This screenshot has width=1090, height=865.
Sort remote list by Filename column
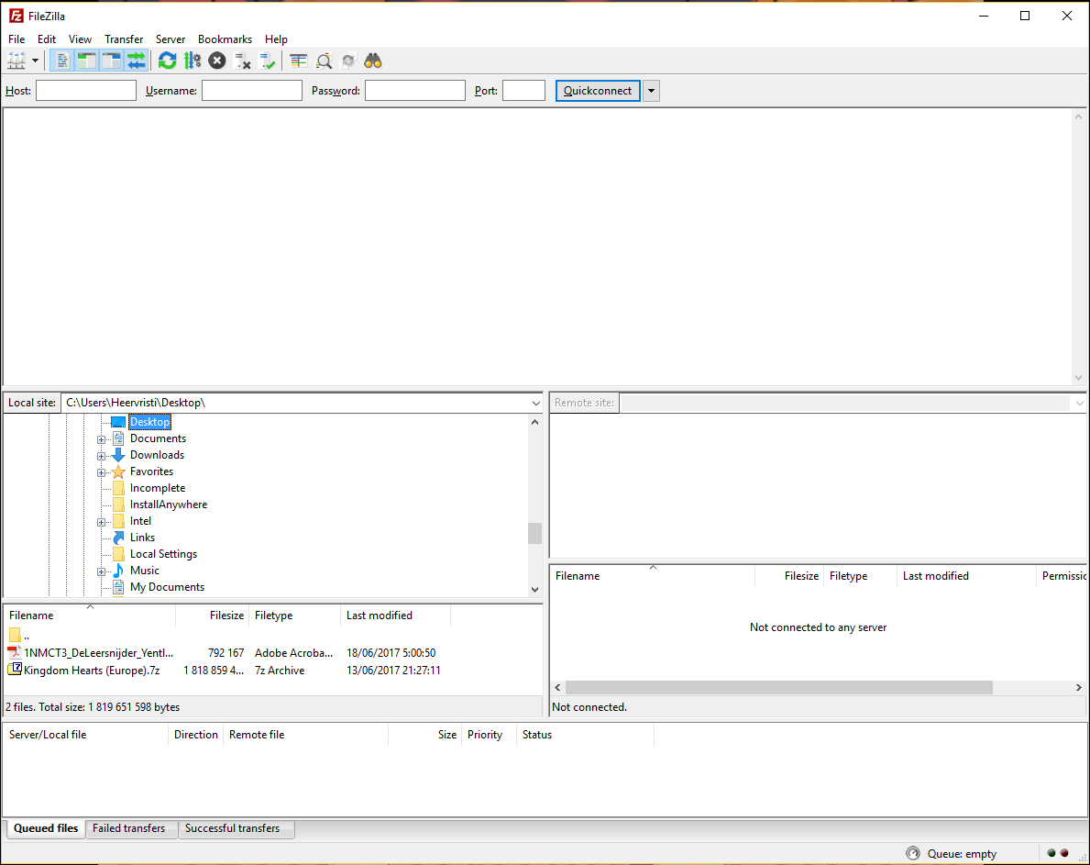point(652,576)
